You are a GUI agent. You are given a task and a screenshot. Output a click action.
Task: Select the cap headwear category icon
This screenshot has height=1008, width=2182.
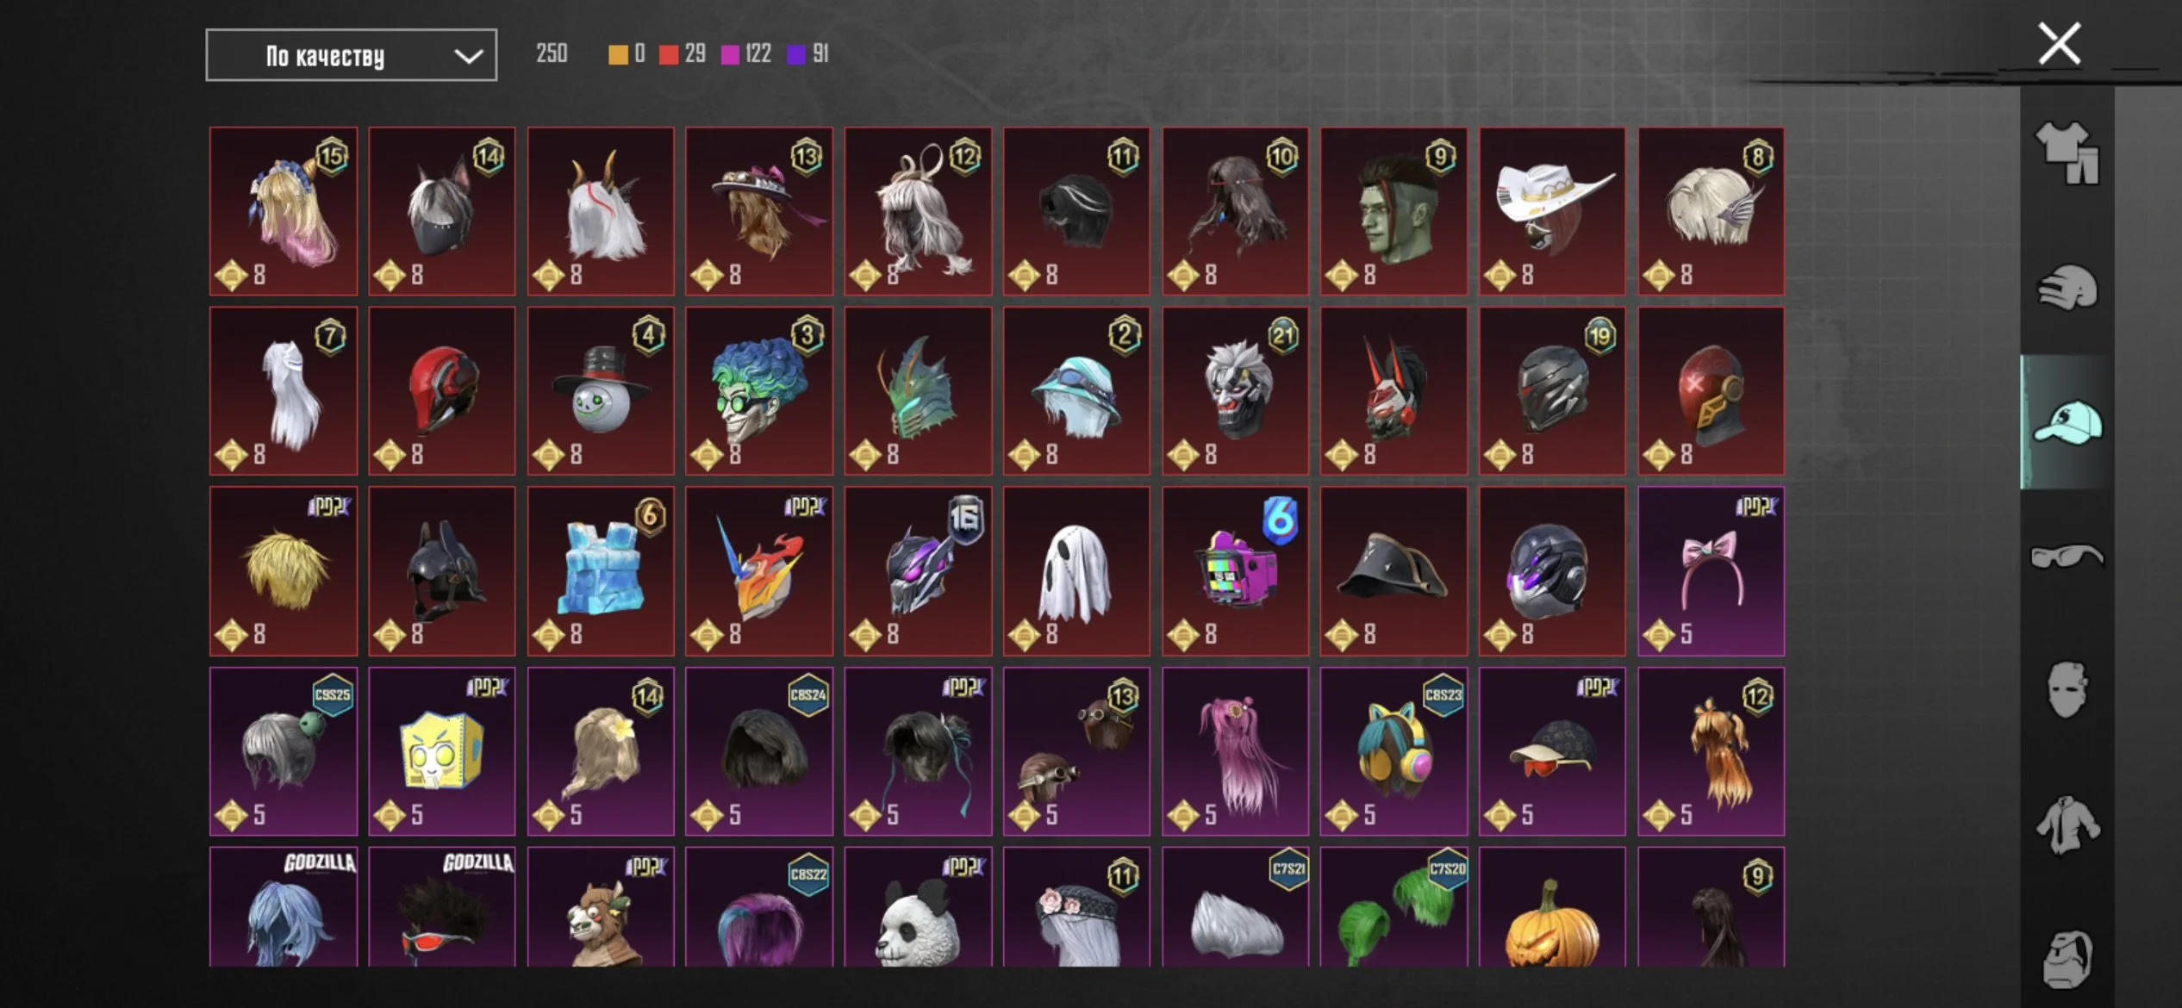[2067, 422]
